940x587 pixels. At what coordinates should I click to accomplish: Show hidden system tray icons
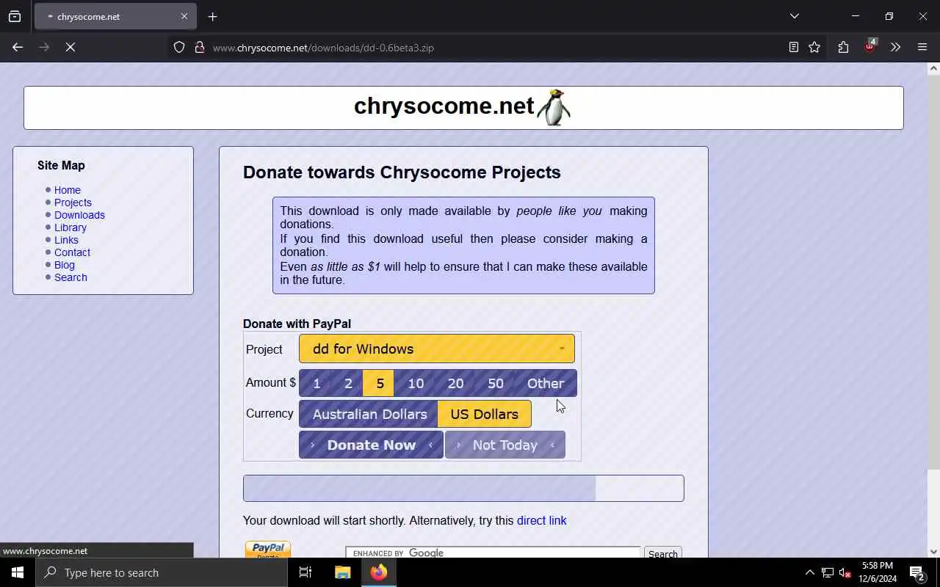coord(809,572)
